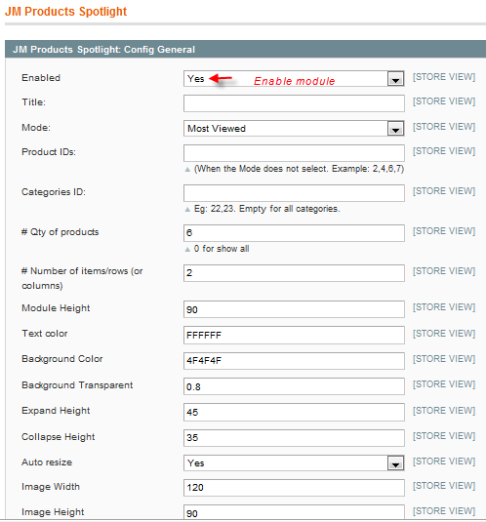Image resolution: width=486 pixels, height=522 pixels.
Task: Click the Expand Height field
Action: (294, 412)
